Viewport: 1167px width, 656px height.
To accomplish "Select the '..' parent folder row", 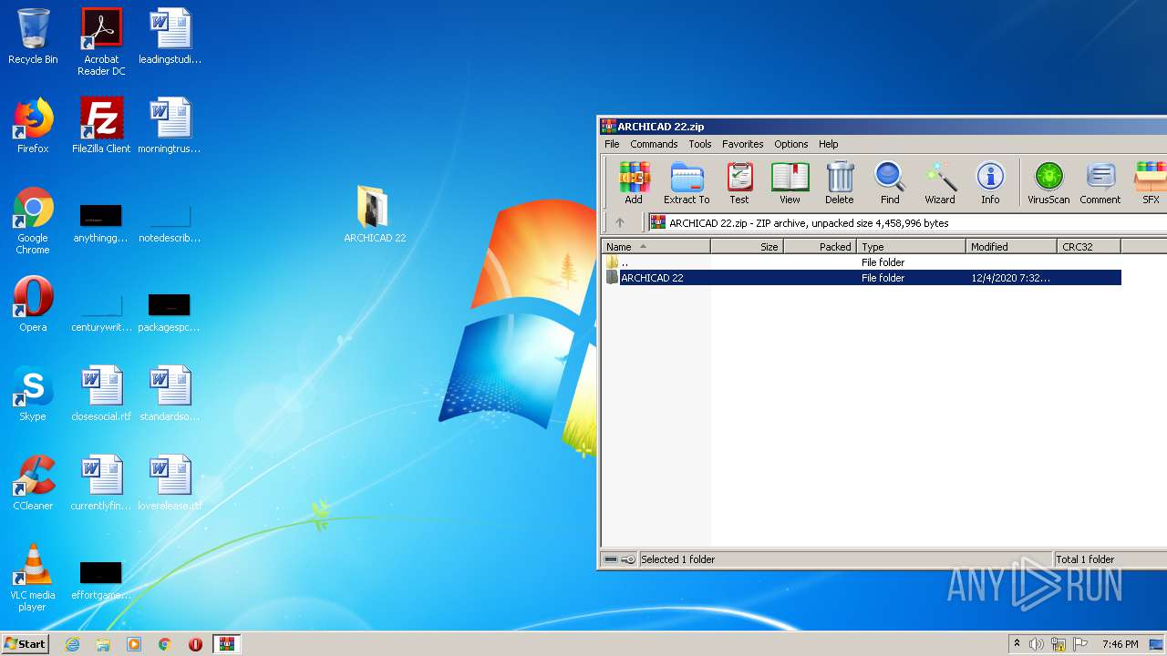I will click(862, 262).
